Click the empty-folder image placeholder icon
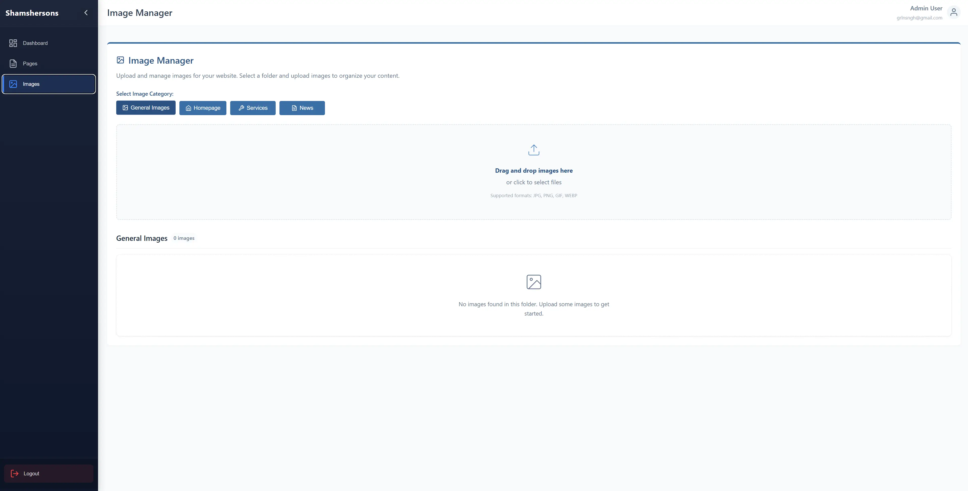Viewport: 968px width, 491px height. [x=534, y=282]
